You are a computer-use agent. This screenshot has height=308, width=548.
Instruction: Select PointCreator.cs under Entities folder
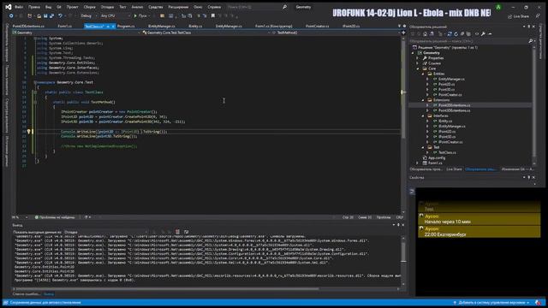click(450, 95)
